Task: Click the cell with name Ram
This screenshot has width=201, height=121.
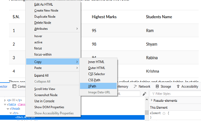Action: tap(150, 31)
